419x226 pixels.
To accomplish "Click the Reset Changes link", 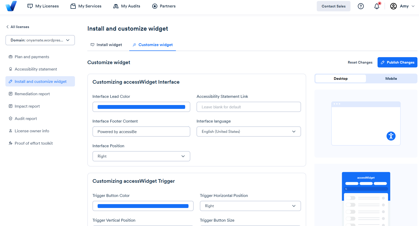I will pos(360,62).
